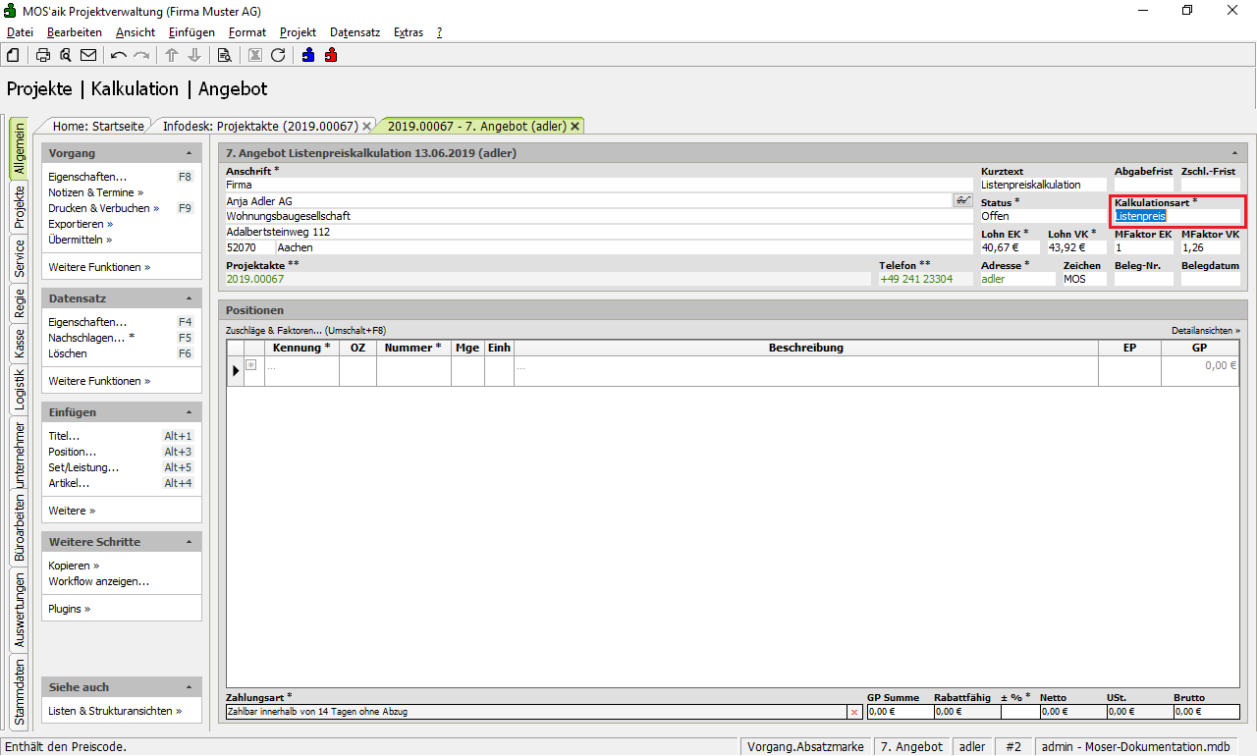This screenshot has height=756, width=1257.
Task: Select the Logistik vertical sidebar tab
Action: pyautogui.click(x=20, y=388)
